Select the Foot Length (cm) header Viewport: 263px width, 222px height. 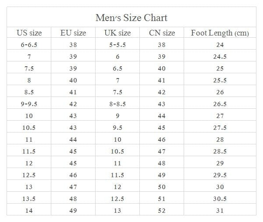click(220, 33)
